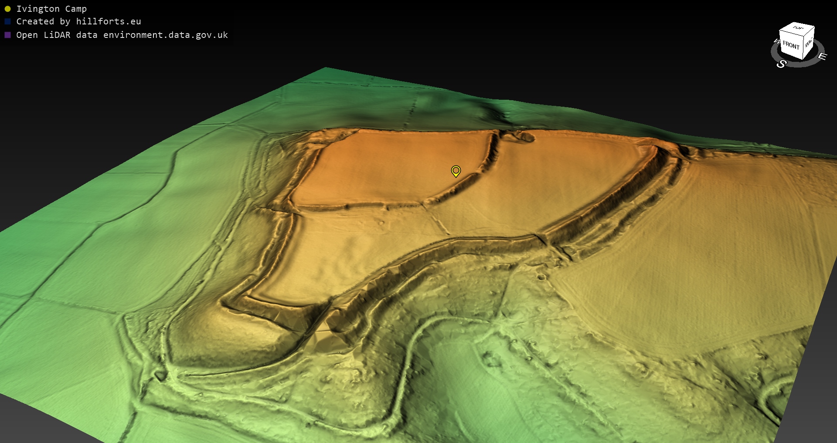Viewport: 837px width, 443px height.
Task: Toggle the Open LiDAR data legend entry
Action: click(x=122, y=35)
